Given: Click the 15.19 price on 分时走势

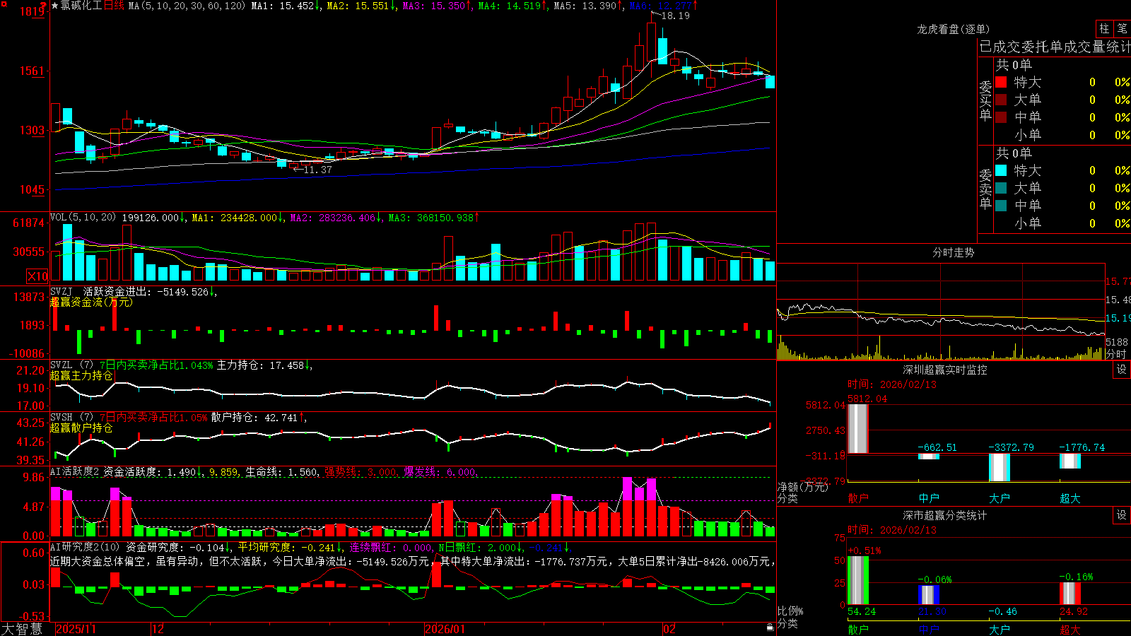Looking at the screenshot, I should [x=1118, y=318].
